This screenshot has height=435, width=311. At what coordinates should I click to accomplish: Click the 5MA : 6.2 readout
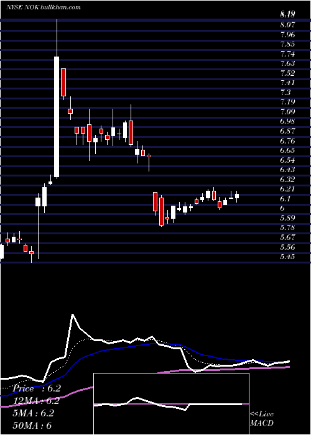point(34,413)
